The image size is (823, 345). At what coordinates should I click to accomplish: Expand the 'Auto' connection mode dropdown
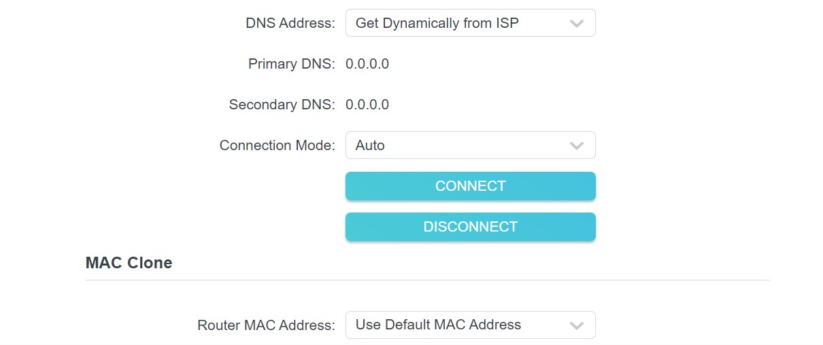tap(470, 145)
